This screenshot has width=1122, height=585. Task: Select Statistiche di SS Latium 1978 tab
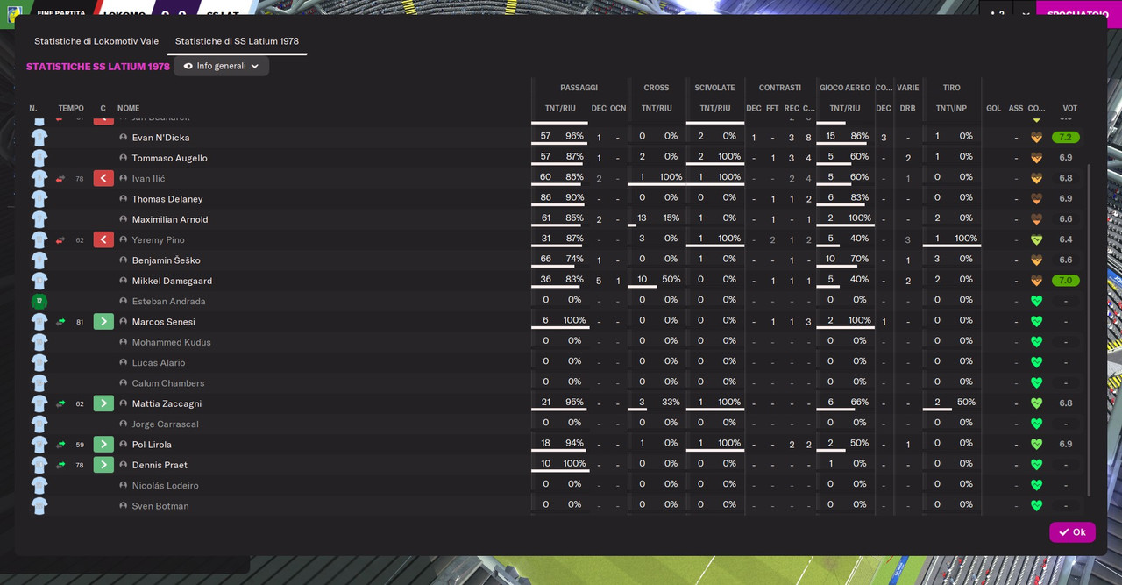(x=237, y=41)
